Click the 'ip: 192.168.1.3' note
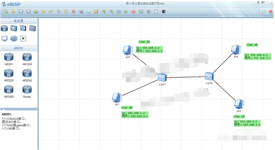The width and height of the screenshot is (275, 150). [247, 123]
